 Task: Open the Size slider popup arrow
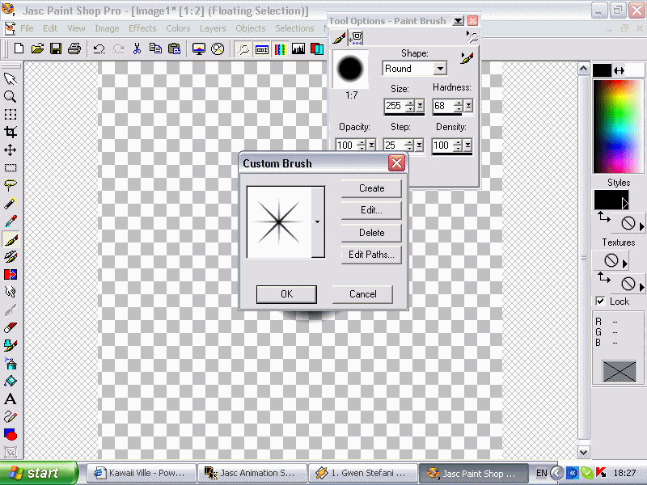tap(420, 106)
